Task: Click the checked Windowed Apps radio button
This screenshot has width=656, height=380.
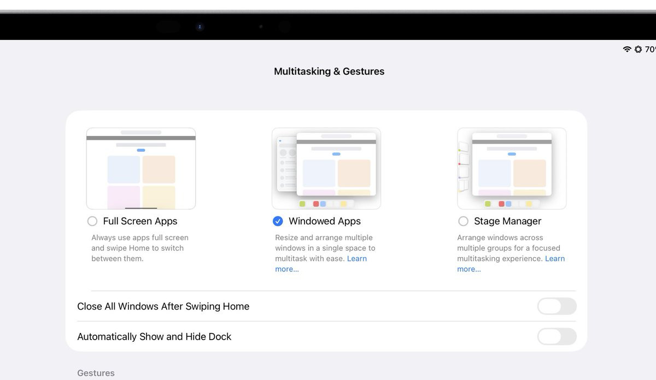Action: pyautogui.click(x=278, y=221)
